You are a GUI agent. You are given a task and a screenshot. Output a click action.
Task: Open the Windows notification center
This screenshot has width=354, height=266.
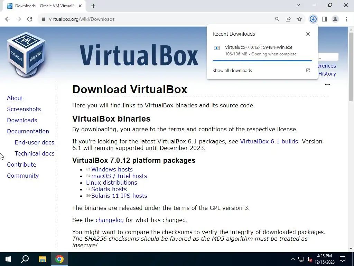click(343, 259)
